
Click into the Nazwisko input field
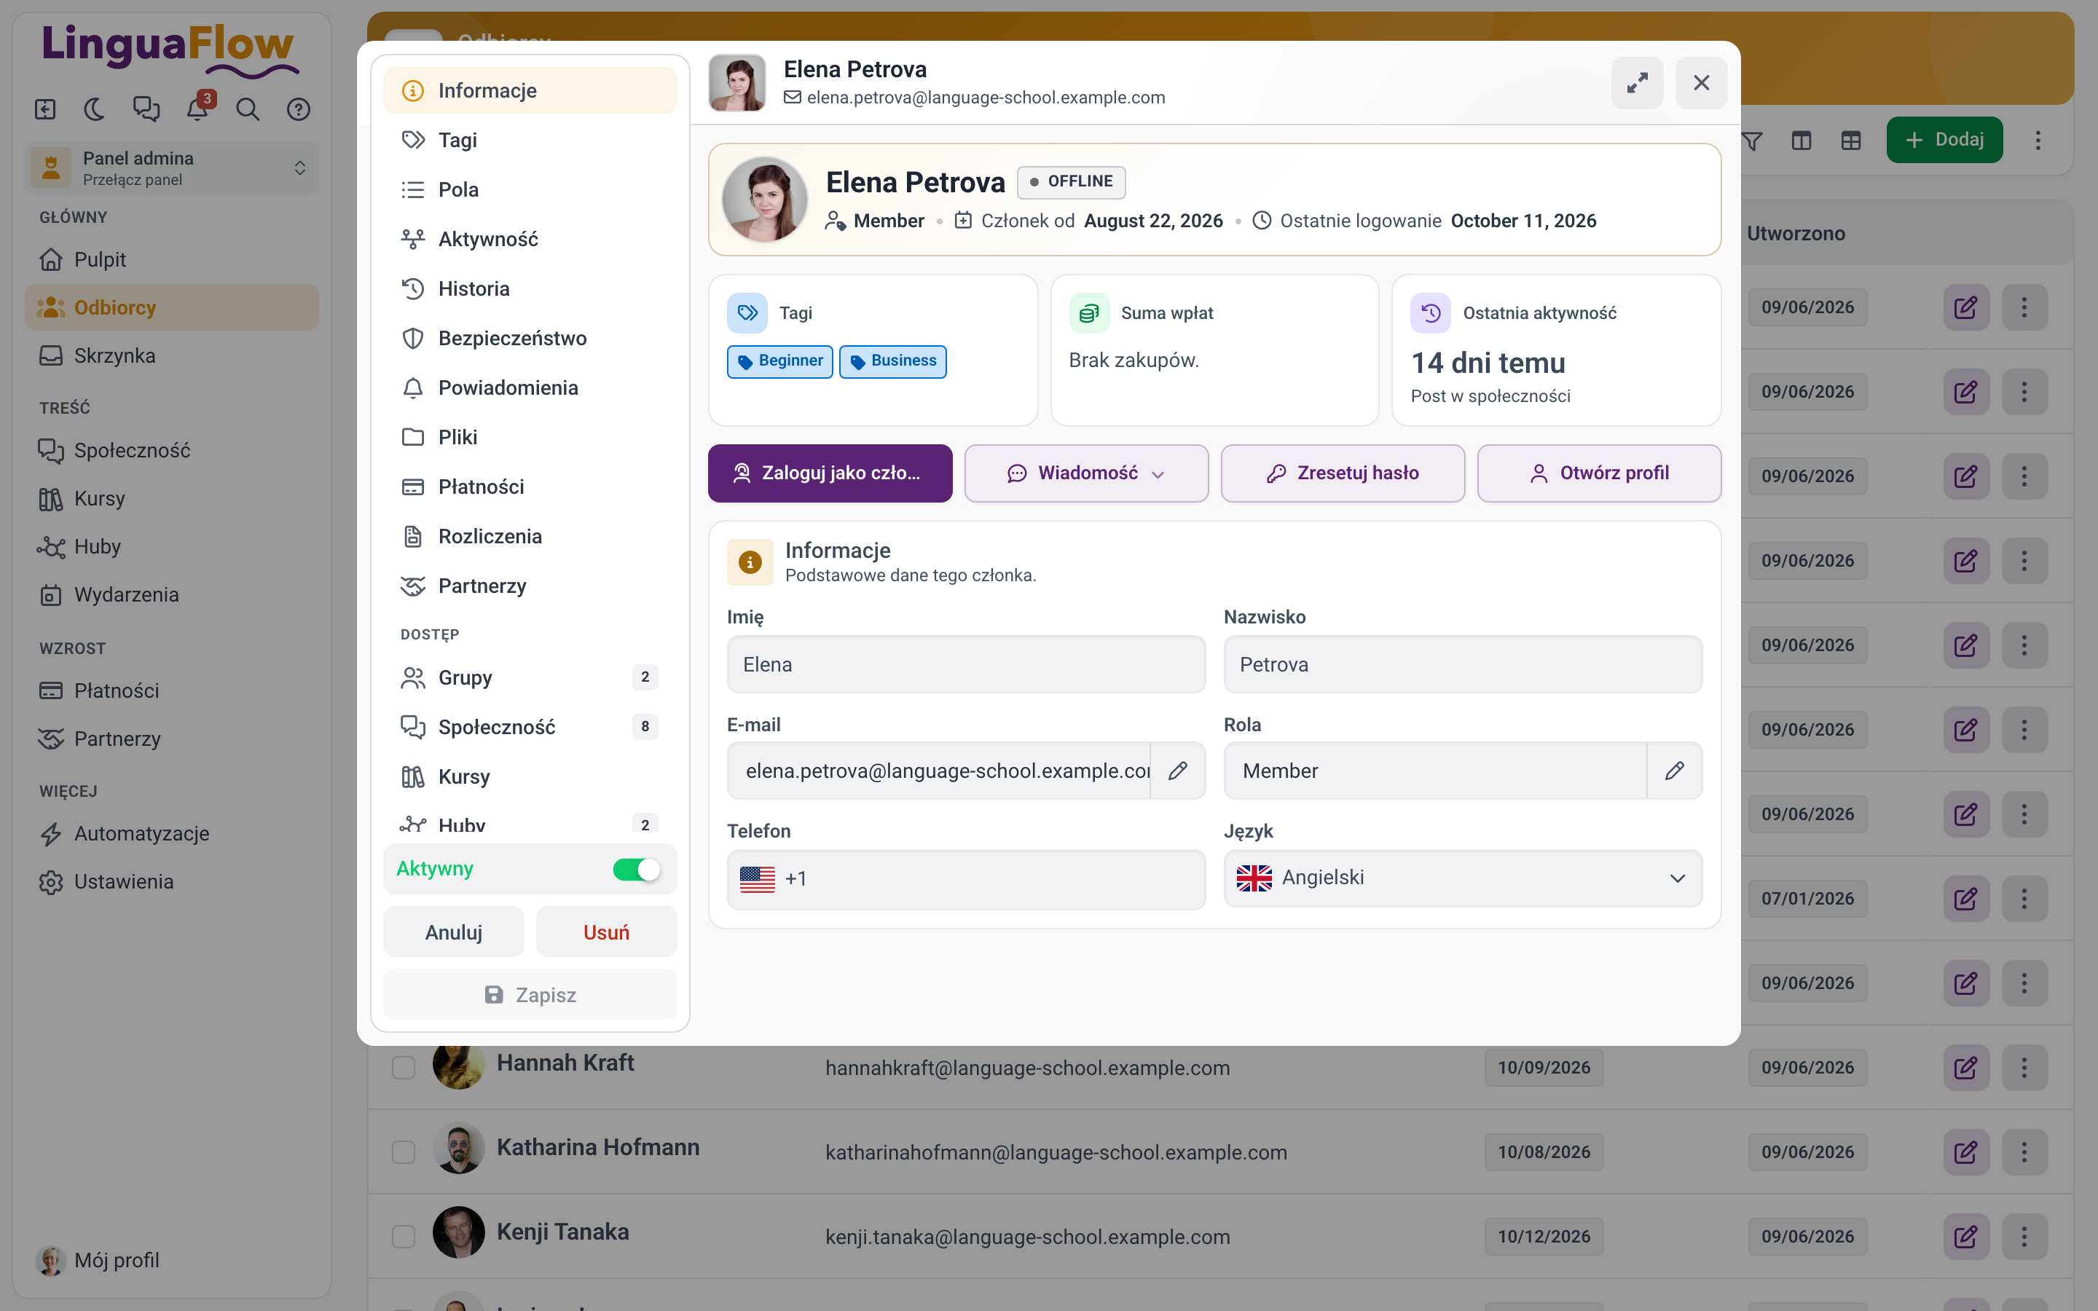(x=1463, y=665)
